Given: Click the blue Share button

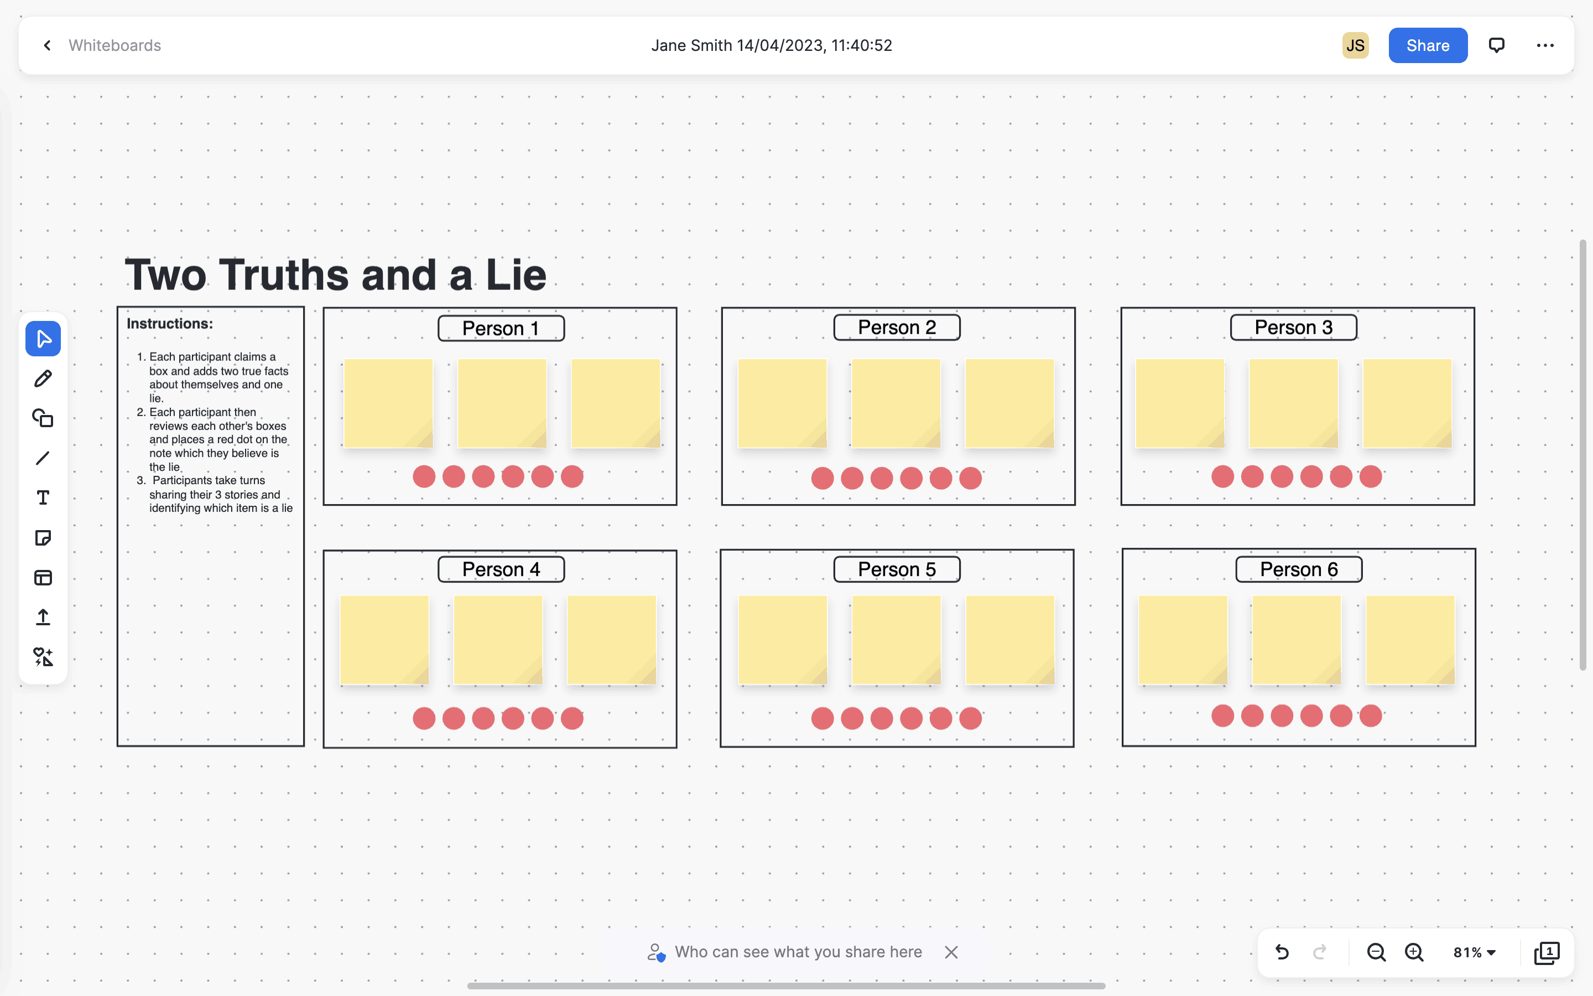Looking at the screenshot, I should tap(1427, 45).
